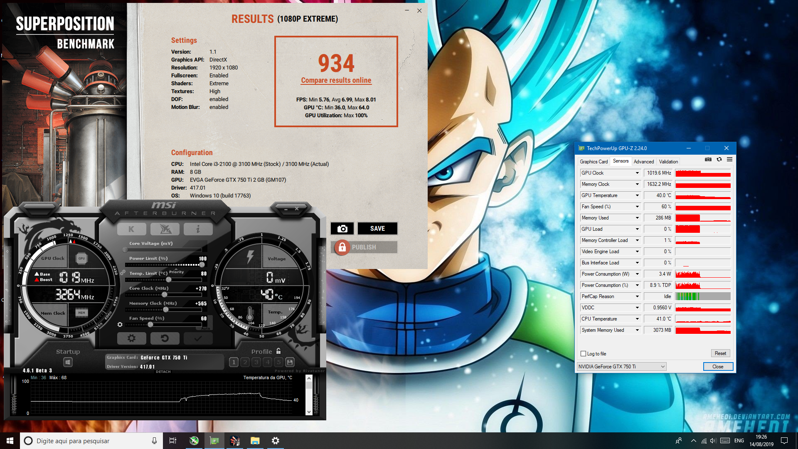Screen dimensions: 798x449
Task: Expand GPU Load sensor dropdown
Action: point(637,229)
